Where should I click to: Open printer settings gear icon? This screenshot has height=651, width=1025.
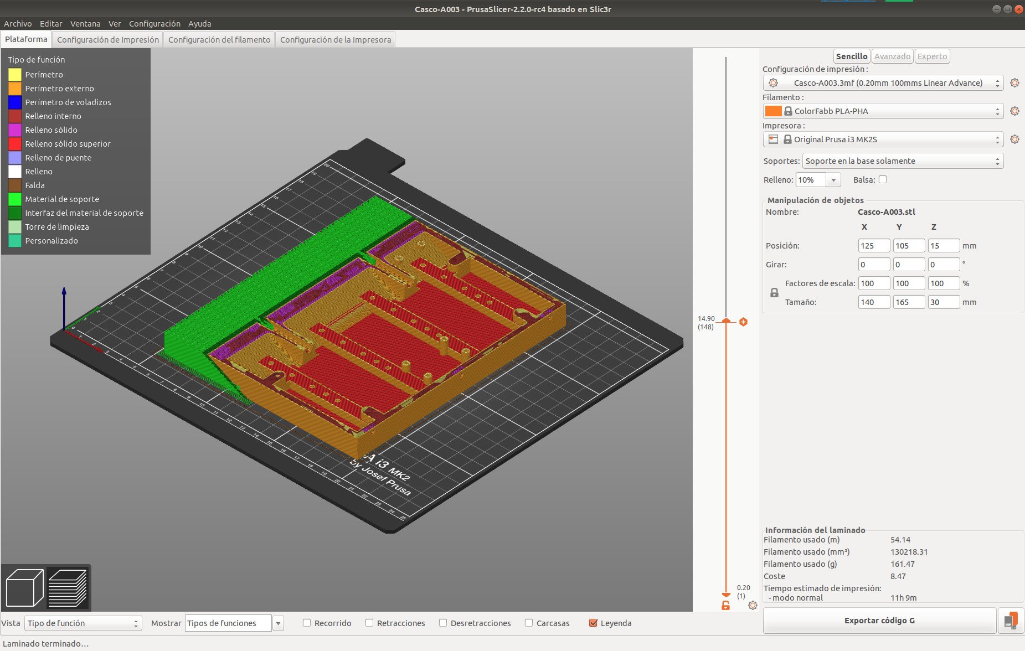tap(1014, 139)
